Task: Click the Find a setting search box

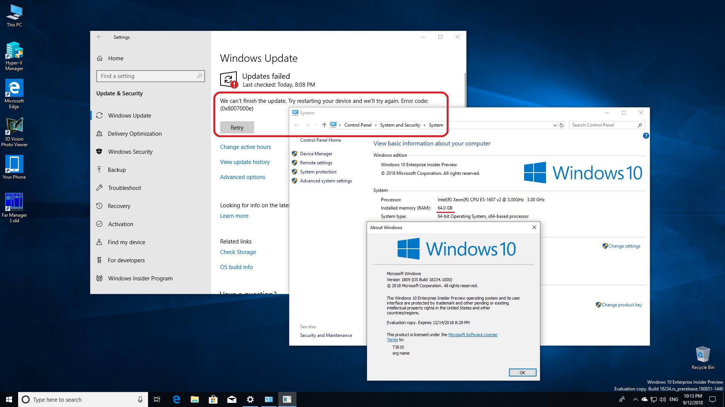Action: coord(150,76)
